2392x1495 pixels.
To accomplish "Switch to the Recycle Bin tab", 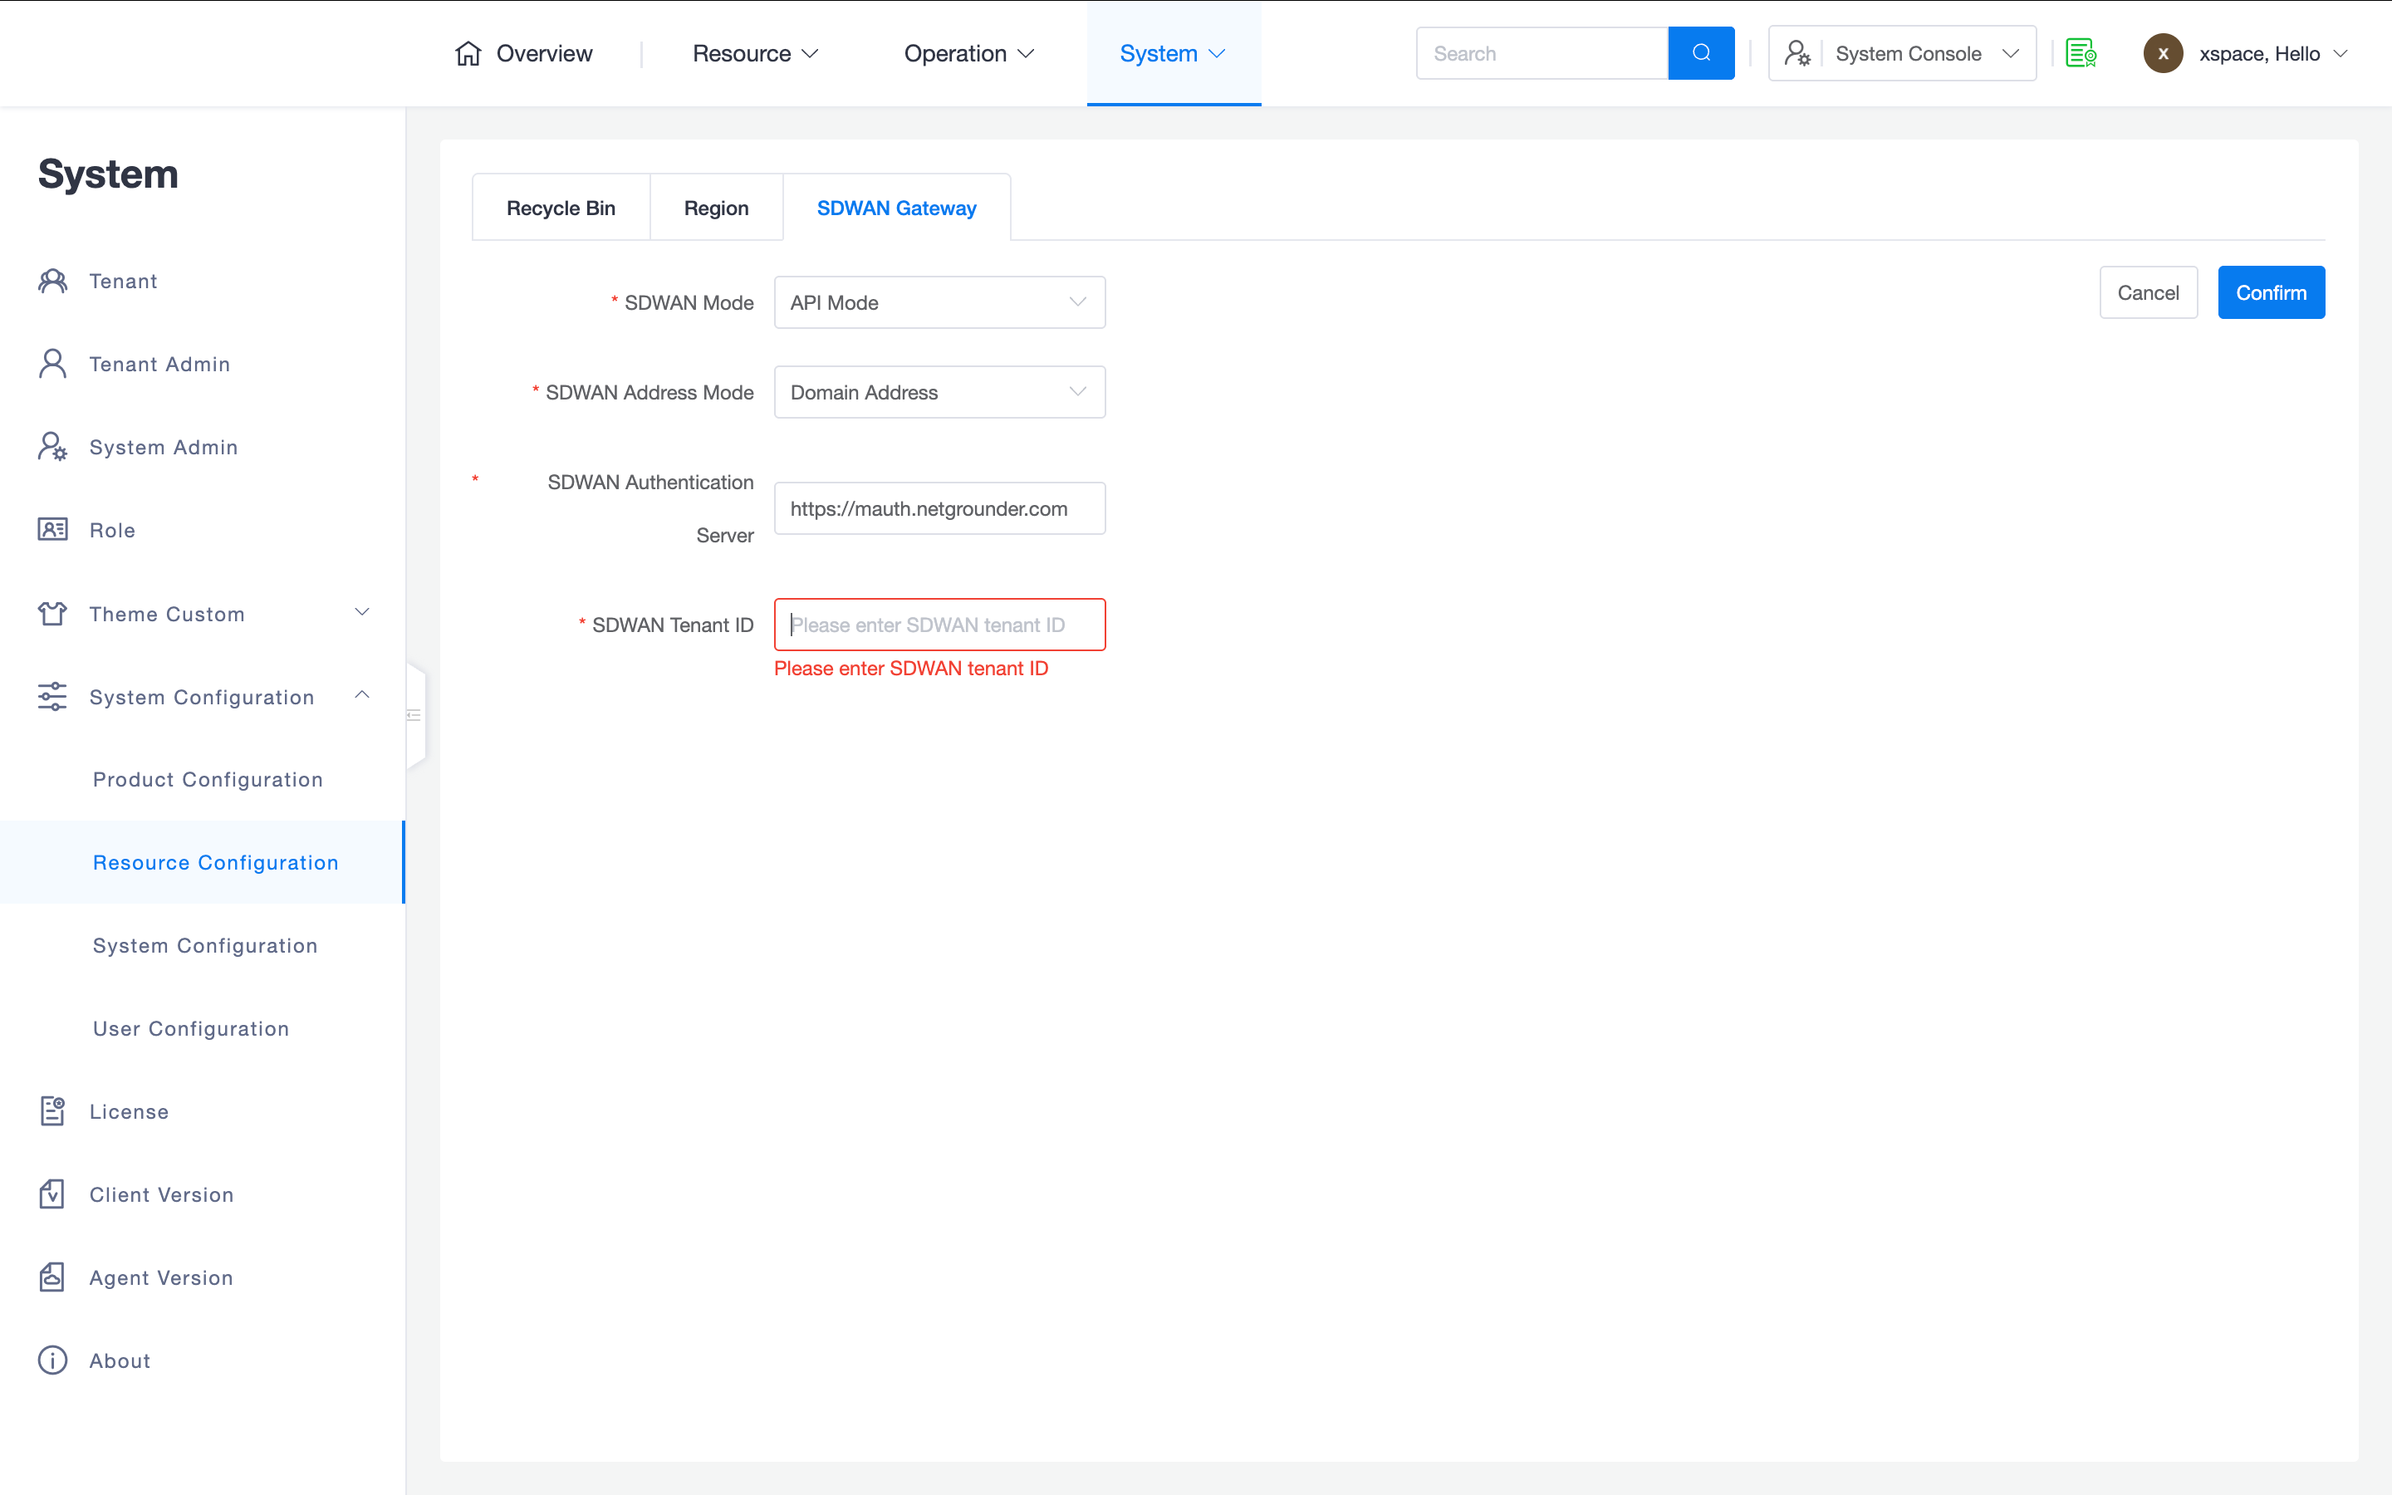I will [x=561, y=208].
